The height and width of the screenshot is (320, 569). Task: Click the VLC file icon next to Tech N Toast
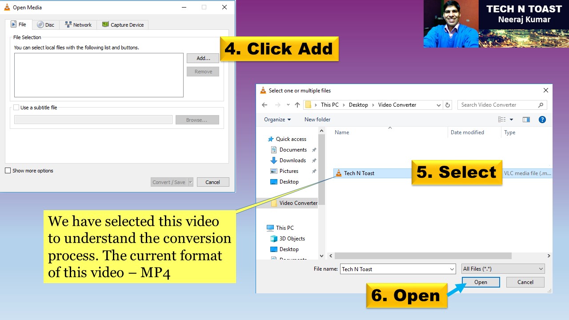(339, 173)
